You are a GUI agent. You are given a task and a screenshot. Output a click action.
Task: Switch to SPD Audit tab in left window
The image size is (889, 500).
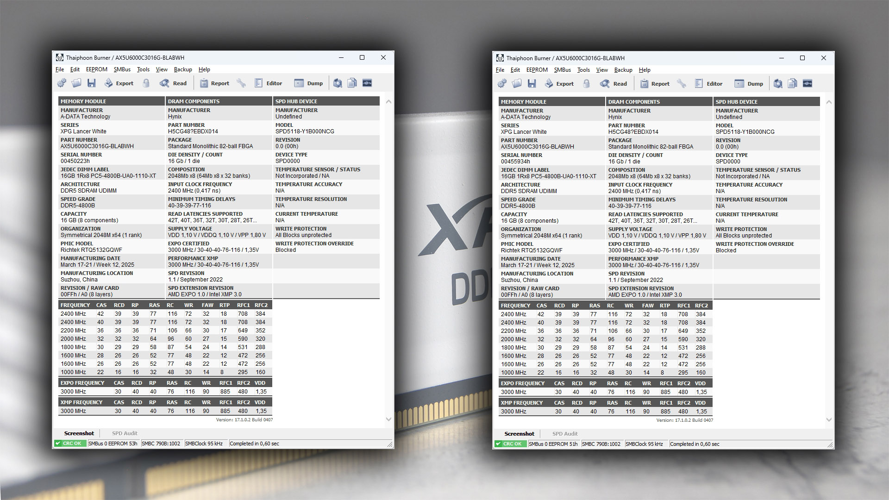pyautogui.click(x=125, y=433)
